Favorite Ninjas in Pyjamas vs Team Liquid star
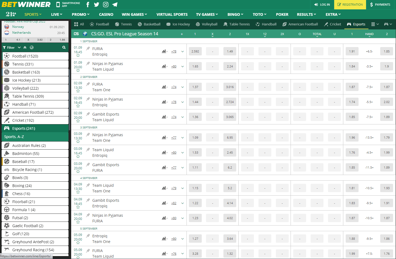The height and width of the screenshot is (259, 396). (78, 71)
